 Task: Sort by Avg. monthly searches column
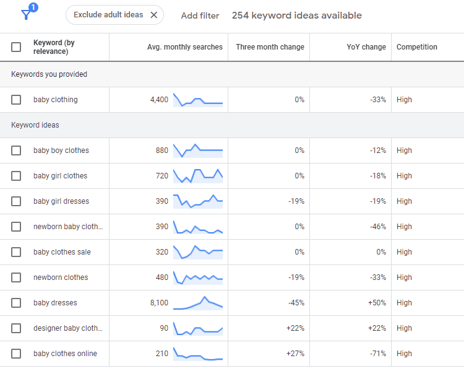(184, 47)
